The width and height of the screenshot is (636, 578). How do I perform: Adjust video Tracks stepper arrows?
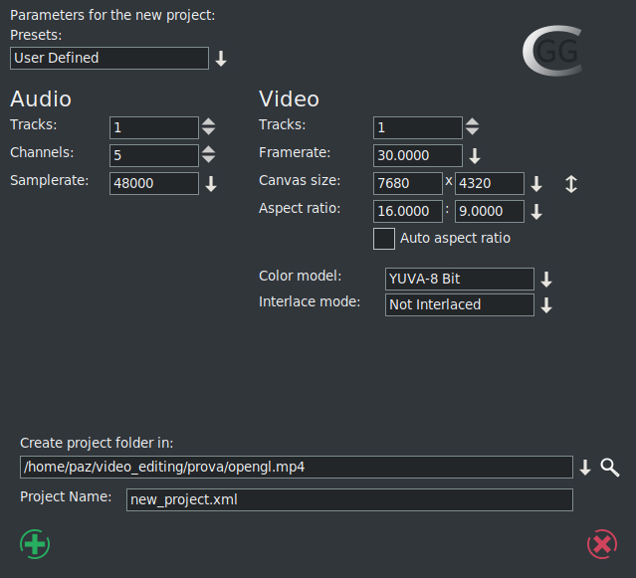point(472,127)
